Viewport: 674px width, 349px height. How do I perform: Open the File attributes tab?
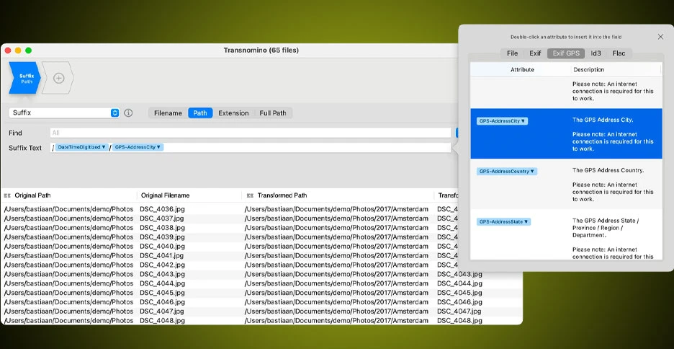point(513,53)
